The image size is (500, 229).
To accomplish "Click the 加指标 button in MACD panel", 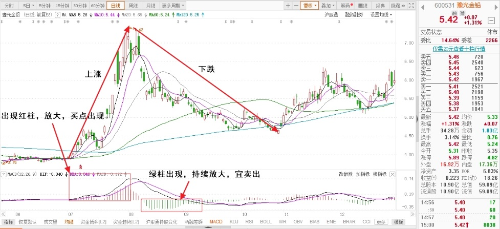I will (364, 175).
